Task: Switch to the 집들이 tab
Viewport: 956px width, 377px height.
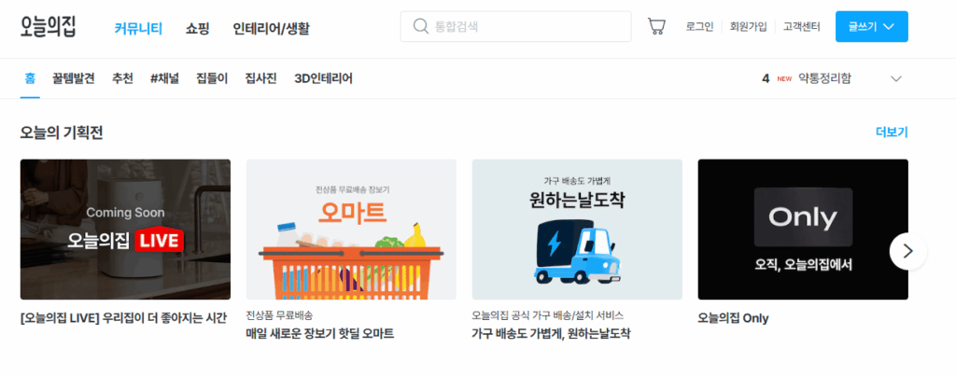Action: pos(212,78)
